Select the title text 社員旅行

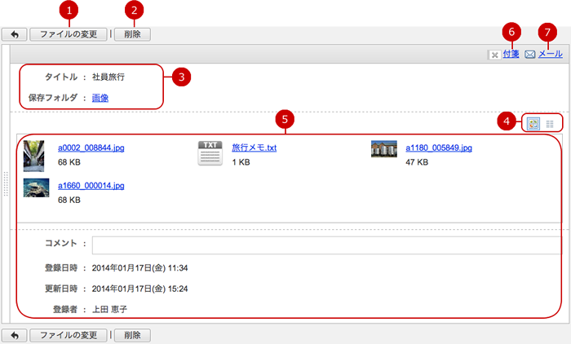coord(108,77)
